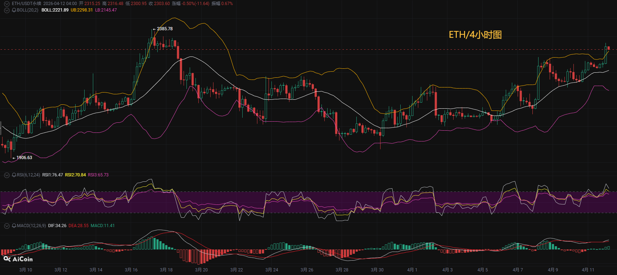Click the left-edge panel expand handle
The width and height of the screenshot is (617, 275).
[x=1, y=128]
